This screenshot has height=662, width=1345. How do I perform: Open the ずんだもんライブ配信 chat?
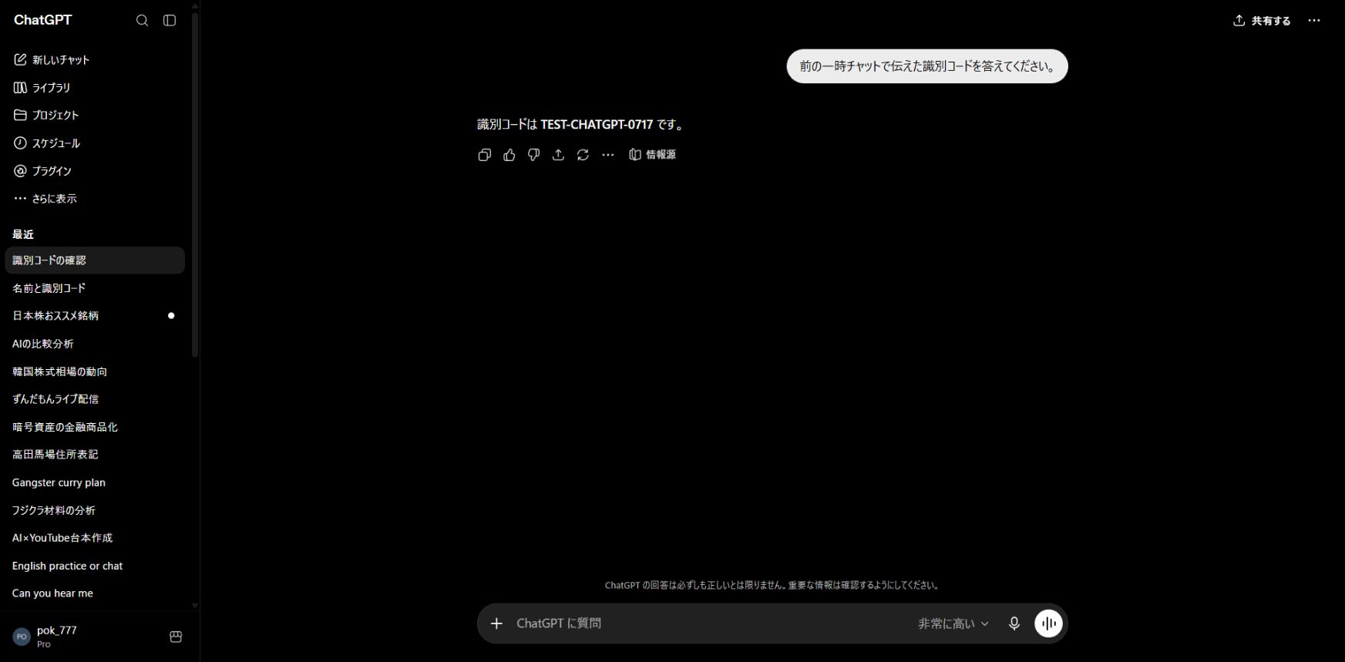(x=95, y=399)
